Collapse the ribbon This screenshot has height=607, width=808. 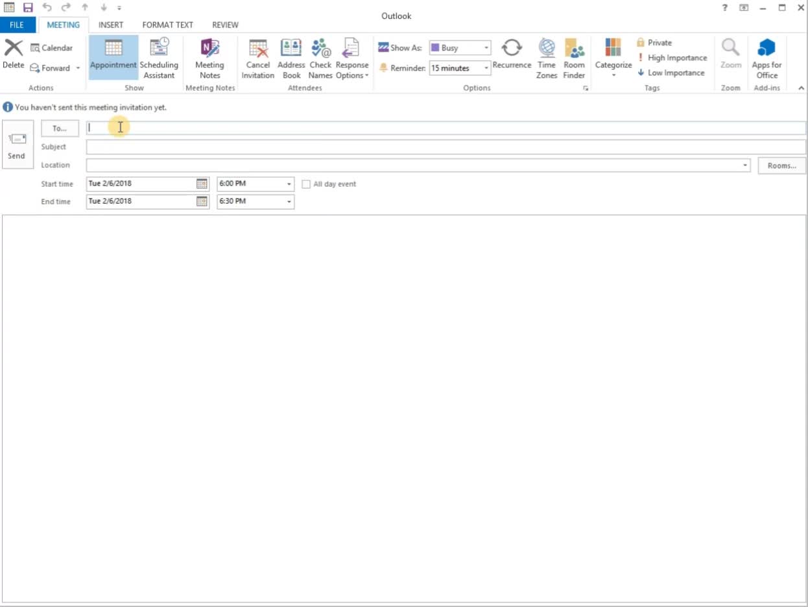click(x=801, y=88)
